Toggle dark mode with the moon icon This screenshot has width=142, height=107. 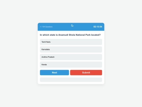(x=72, y=26)
